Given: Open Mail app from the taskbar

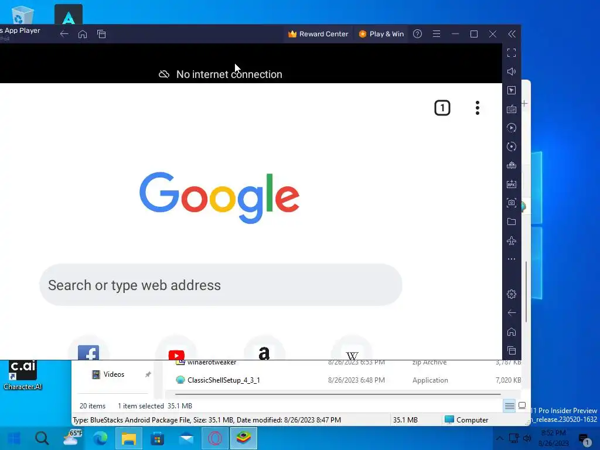Looking at the screenshot, I should [x=186, y=438].
